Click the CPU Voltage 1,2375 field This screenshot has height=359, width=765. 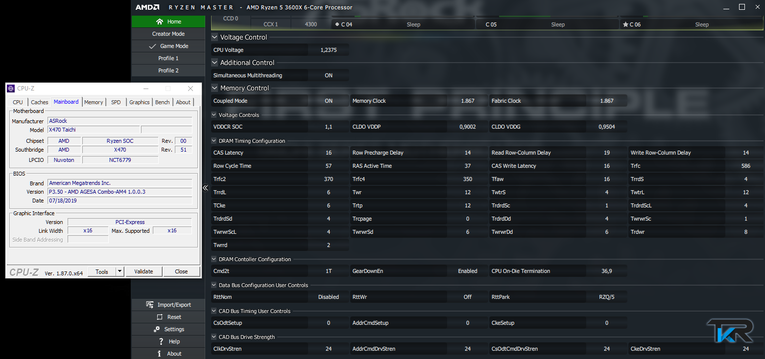tap(329, 50)
